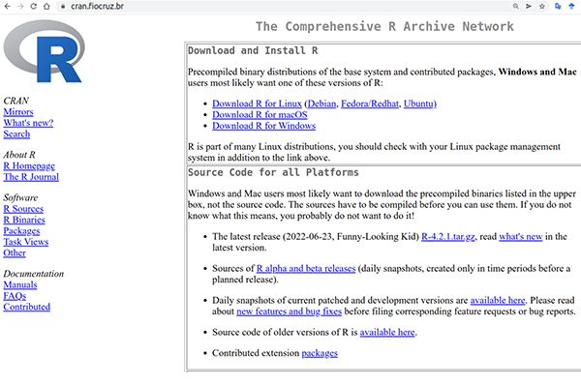Open the R Binaries link

point(24,220)
